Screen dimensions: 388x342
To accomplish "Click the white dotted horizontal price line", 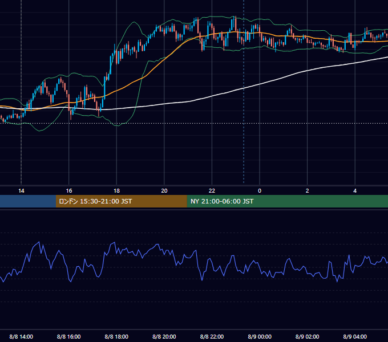I will pyautogui.click(x=194, y=123).
